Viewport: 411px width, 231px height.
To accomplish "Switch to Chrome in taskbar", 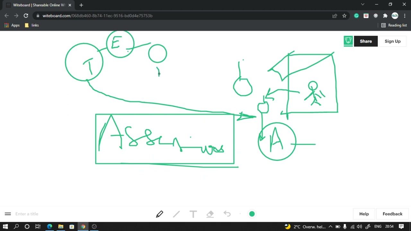I will tap(83, 227).
